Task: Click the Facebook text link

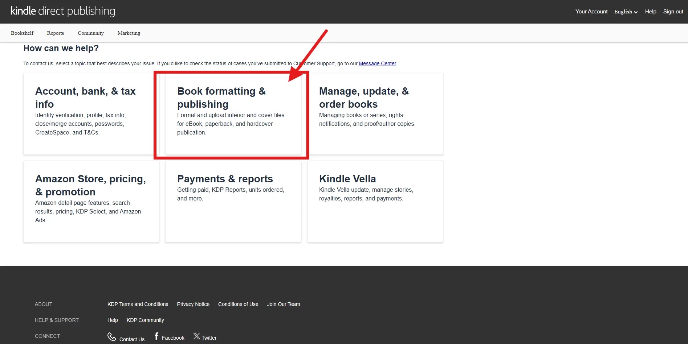Action: coord(173,338)
